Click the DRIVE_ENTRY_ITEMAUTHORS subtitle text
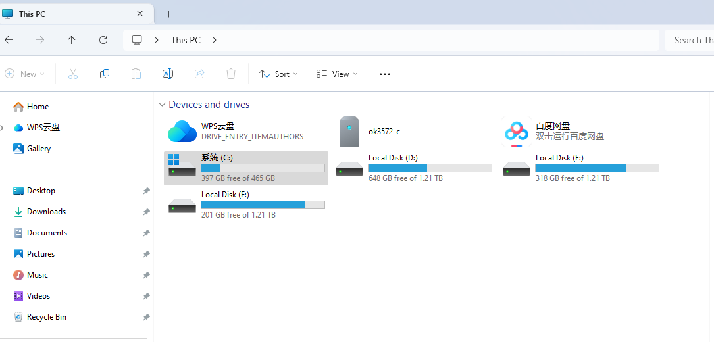This screenshot has height=342, width=714. click(x=252, y=137)
